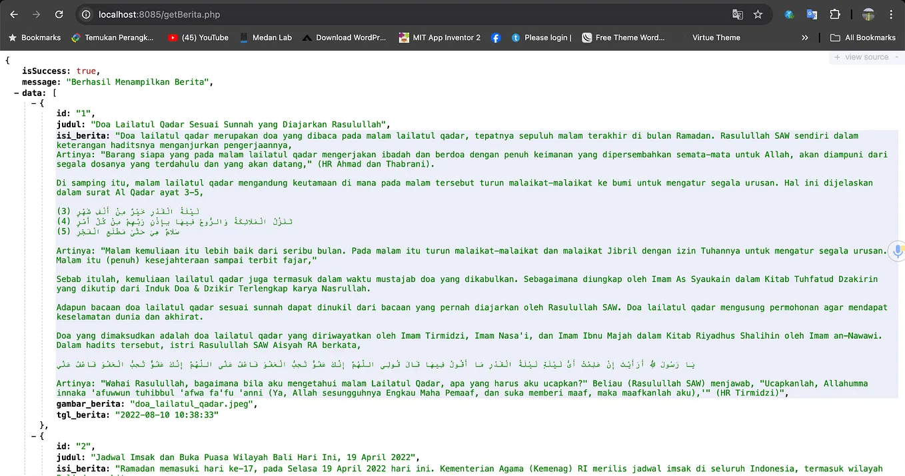This screenshot has width=905, height=476.
Task: Open the Chrome three-dot menu
Action: [890, 14]
